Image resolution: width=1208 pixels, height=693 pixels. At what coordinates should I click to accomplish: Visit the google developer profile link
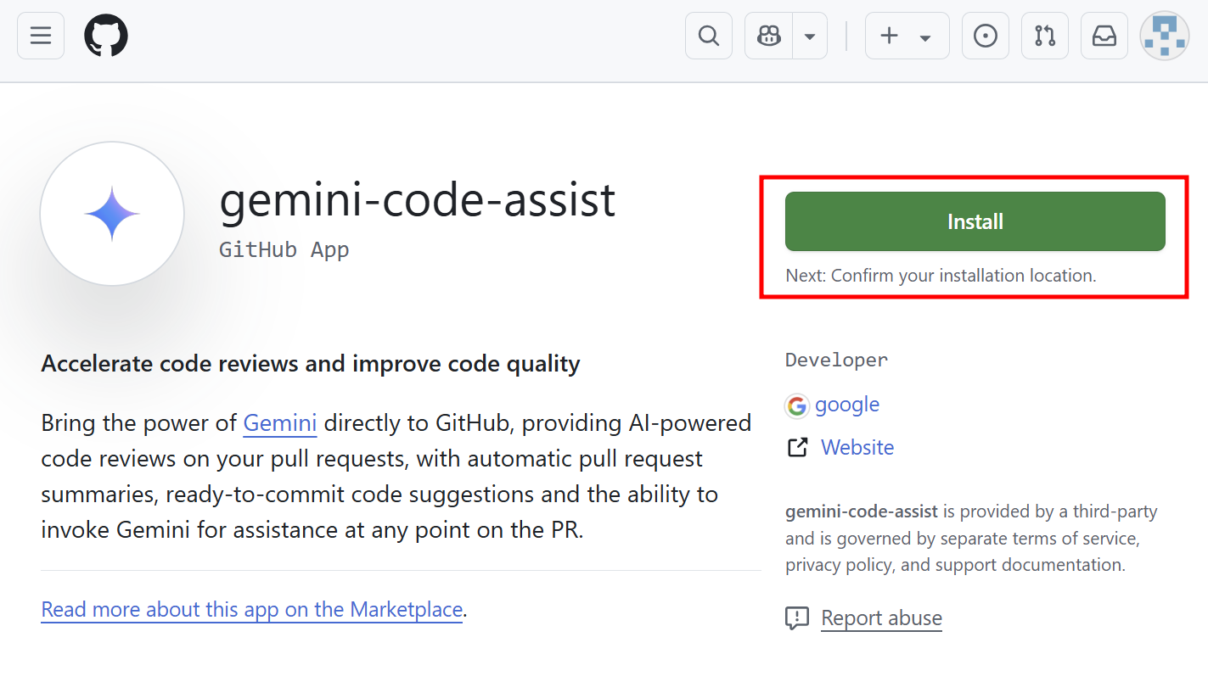coord(847,405)
